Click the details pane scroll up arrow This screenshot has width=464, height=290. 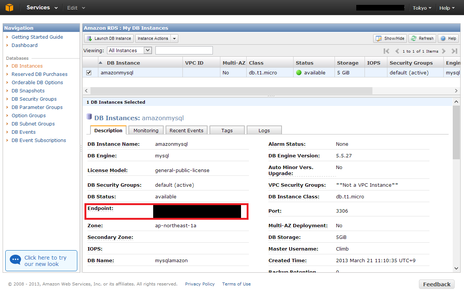click(x=456, y=102)
